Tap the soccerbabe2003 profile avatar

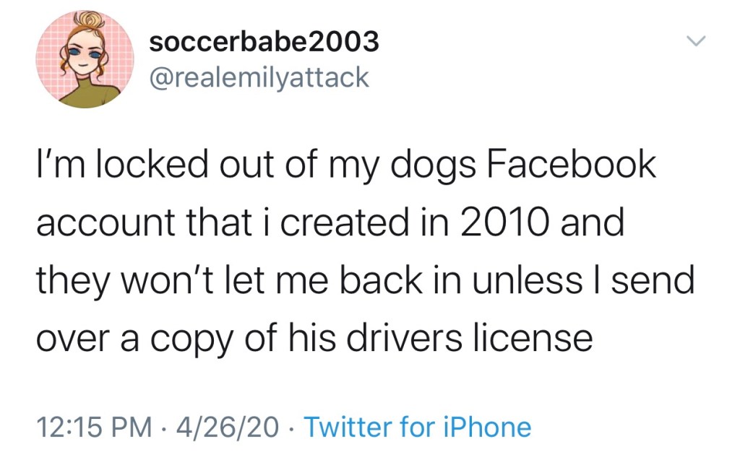pos(86,59)
